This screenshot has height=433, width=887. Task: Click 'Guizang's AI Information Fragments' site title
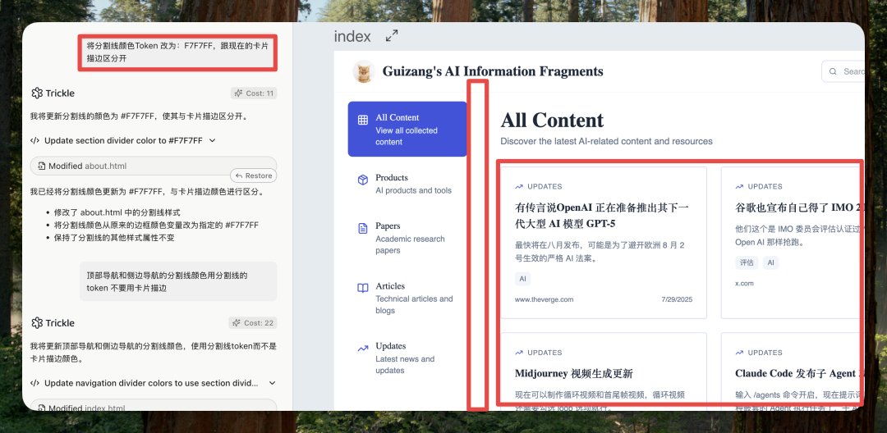pos(493,71)
